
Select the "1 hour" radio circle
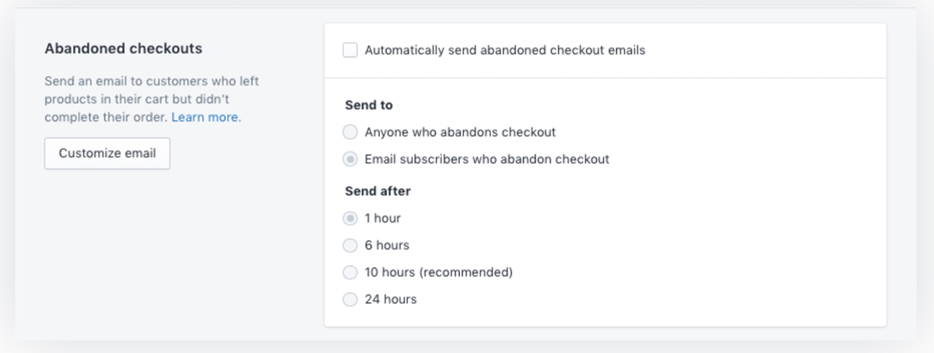click(x=350, y=218)
